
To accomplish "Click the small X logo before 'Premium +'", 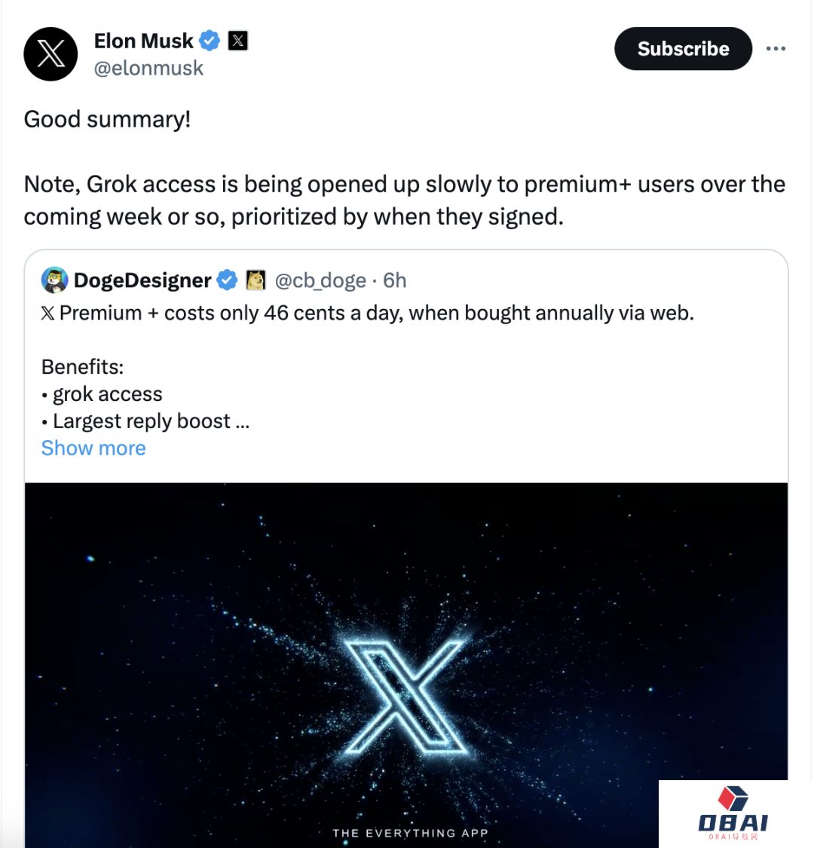I will click(x=47, y=313).
